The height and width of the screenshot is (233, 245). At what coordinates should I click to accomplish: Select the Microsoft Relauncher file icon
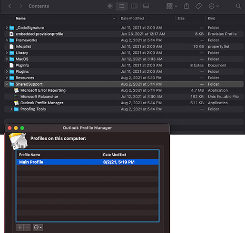click(16, 97)
